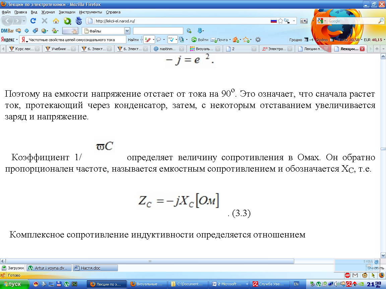Open a new tab with plus button
Image resolution: width=386 pixels, height=289 pixels.
click(x=377, y=49)
